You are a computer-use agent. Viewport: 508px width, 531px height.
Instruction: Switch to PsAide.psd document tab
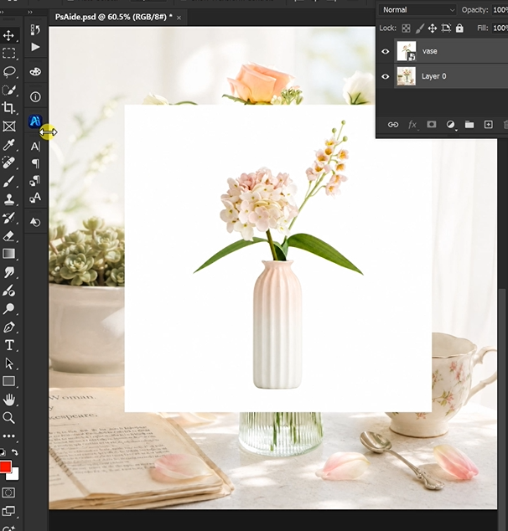coord(113,17)
